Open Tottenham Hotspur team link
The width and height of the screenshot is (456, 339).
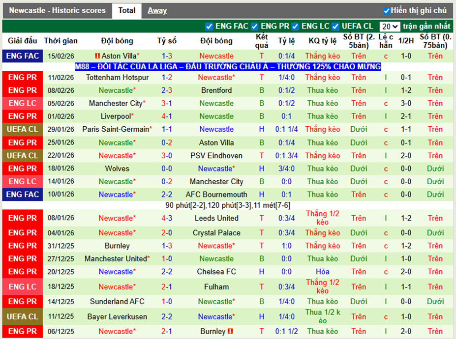pyautogui.click(x=117, y=78)
